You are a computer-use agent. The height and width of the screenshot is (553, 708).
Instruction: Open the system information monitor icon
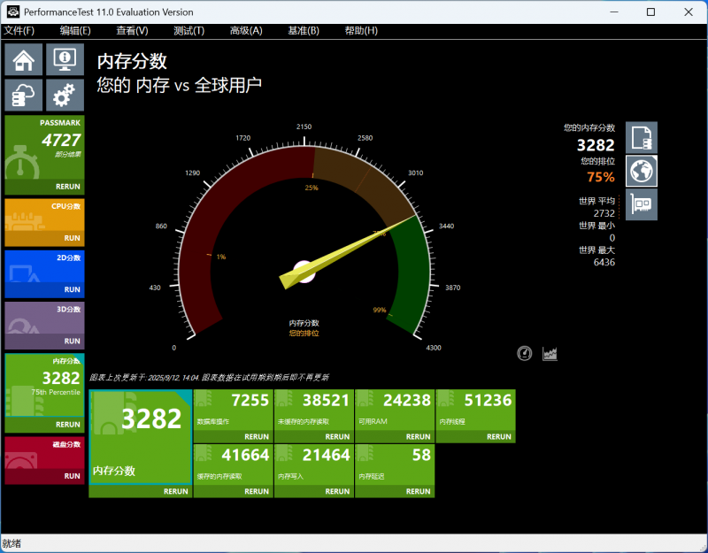click(65, 60)
